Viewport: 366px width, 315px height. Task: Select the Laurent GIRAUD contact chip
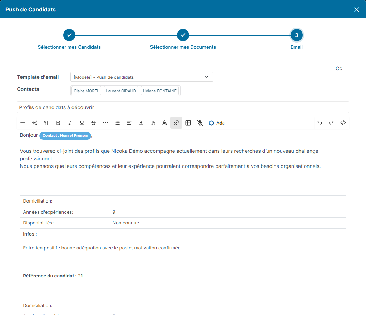click(121, 91)
